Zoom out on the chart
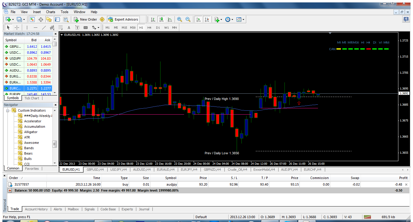The image size is (413, 222). tap(188, 19)
